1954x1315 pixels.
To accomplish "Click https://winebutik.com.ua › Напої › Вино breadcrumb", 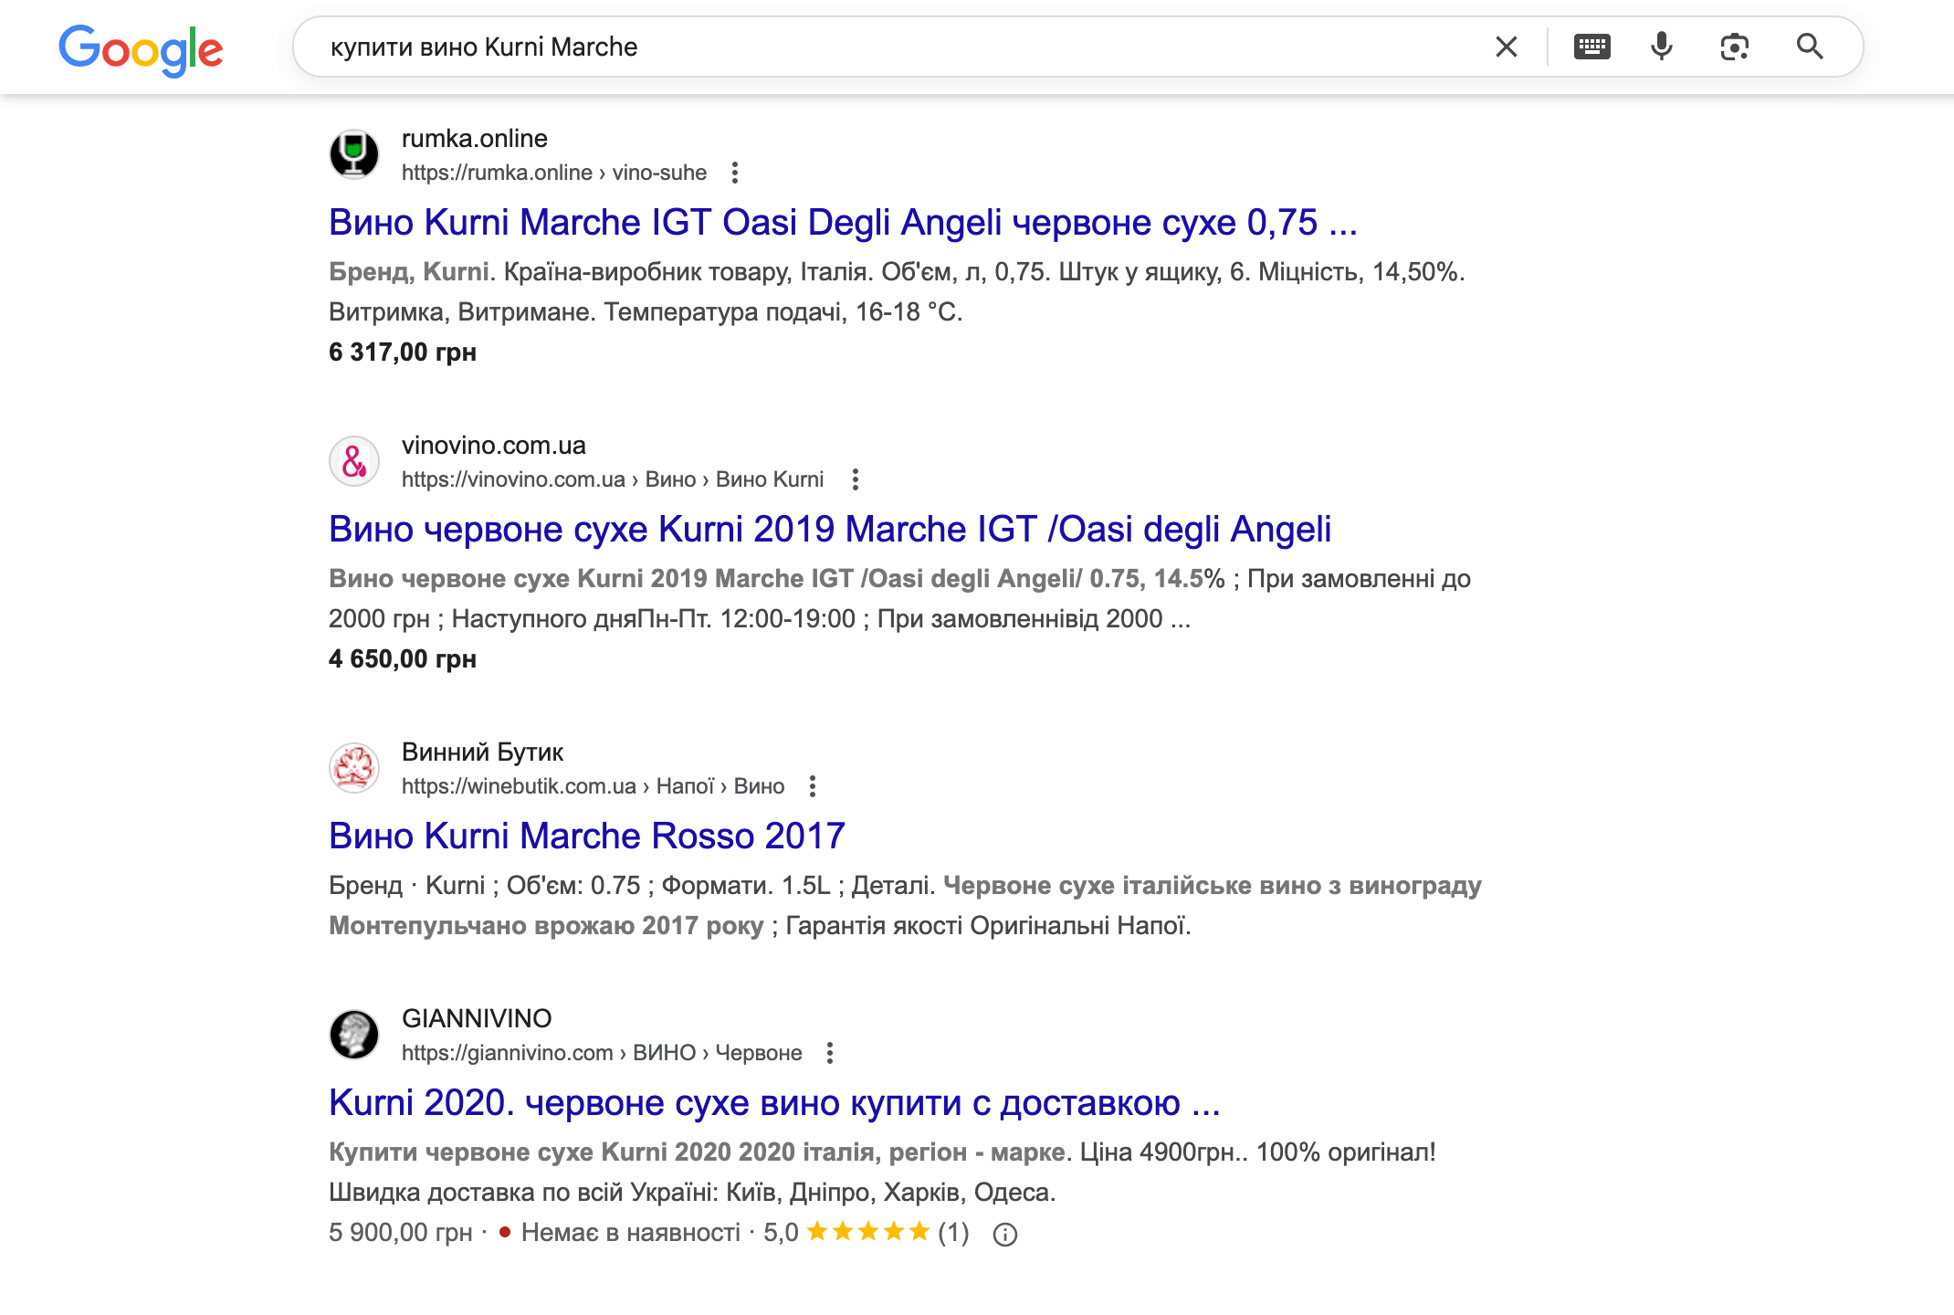I will click(594, 786).
